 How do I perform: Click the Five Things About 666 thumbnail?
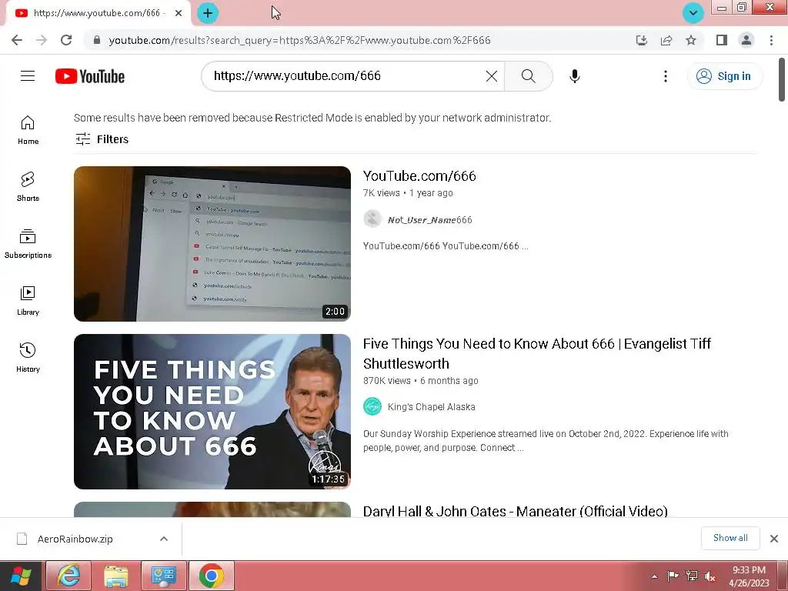pyautogui.click(x=212, y=412)
